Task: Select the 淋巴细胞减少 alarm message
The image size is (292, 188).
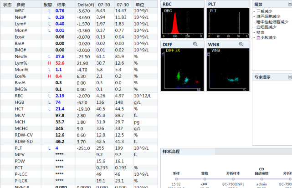Action: pos(268,16)
